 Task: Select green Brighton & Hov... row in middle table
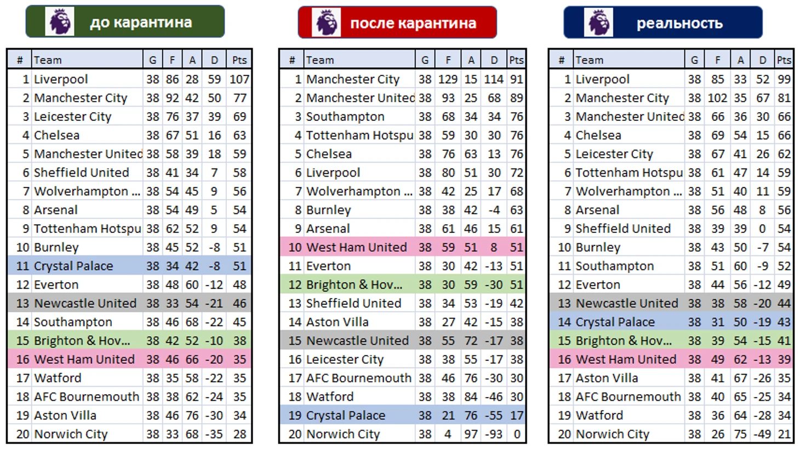tap(402, 284)
